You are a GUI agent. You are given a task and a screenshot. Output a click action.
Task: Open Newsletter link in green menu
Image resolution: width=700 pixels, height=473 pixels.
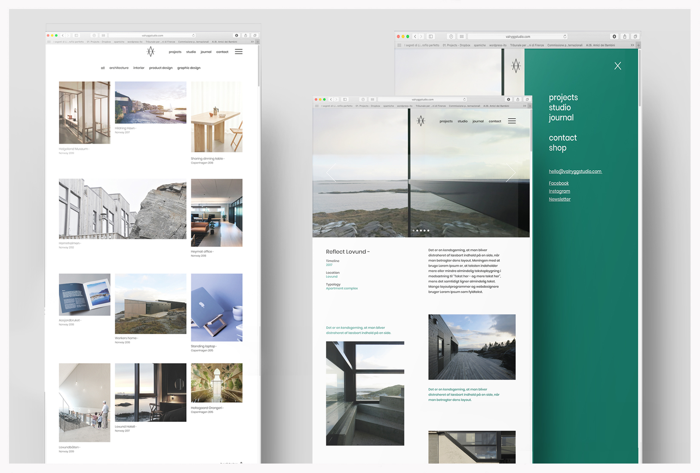(x=560, y=199)
